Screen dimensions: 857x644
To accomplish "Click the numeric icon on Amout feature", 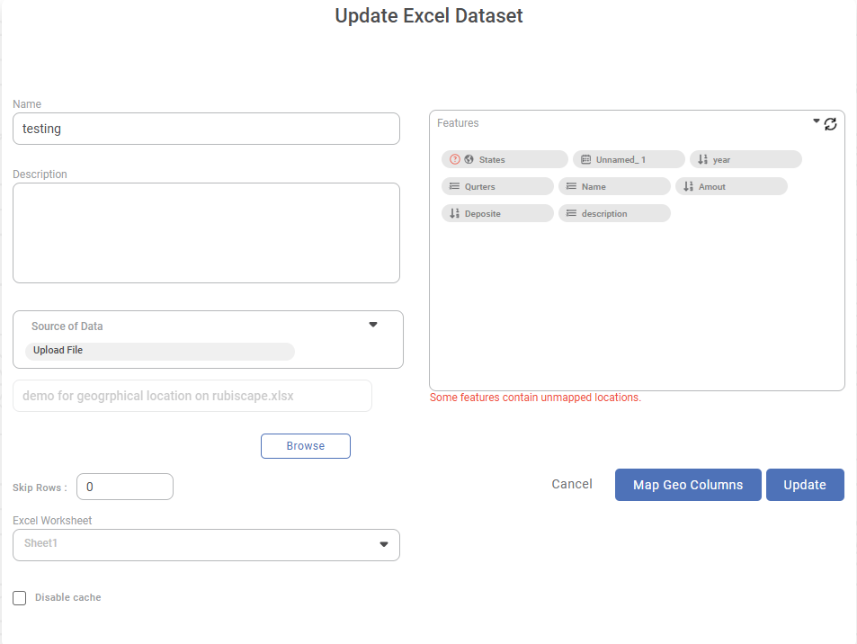I will pos(688,186).
